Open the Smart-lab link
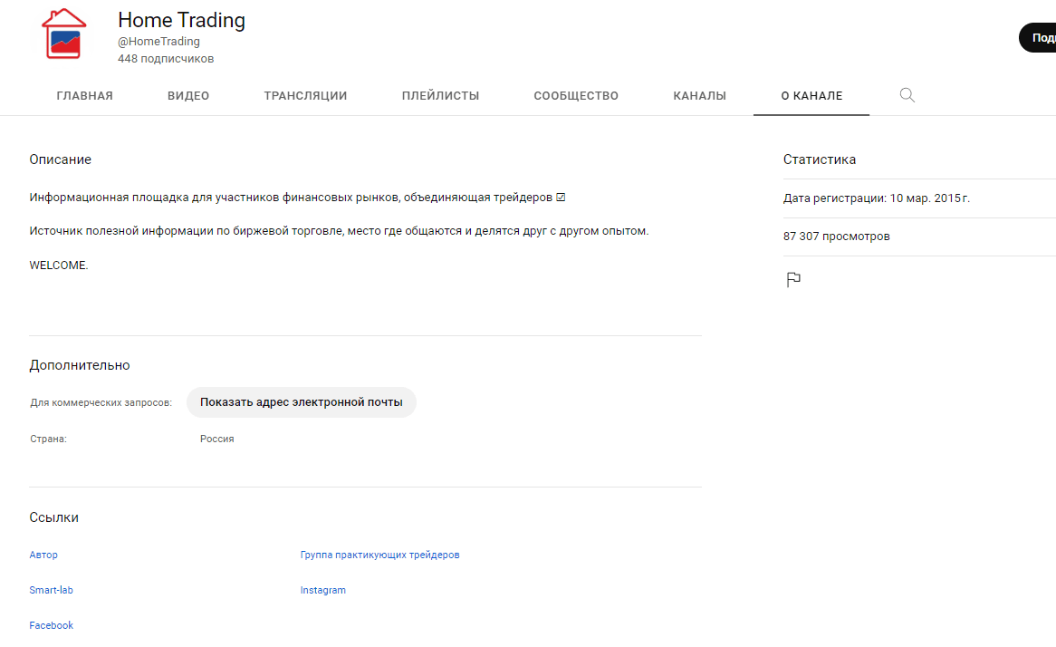The width and height of the screenshot is (1056, 647). coord(51,590)
